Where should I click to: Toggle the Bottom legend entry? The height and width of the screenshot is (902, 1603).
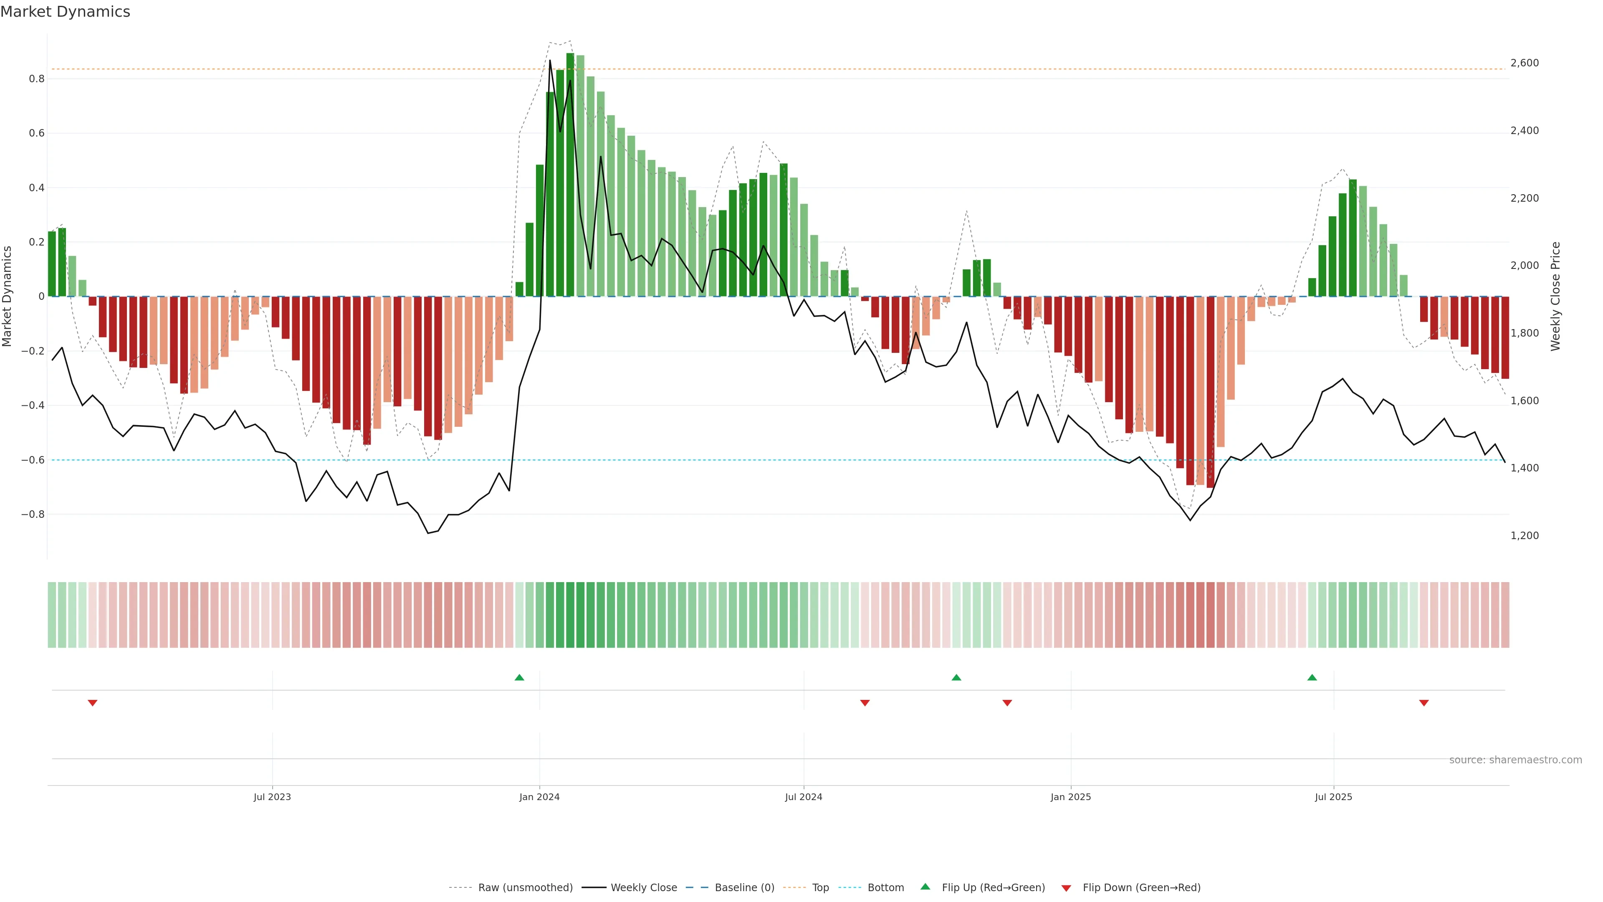point(885,888)
